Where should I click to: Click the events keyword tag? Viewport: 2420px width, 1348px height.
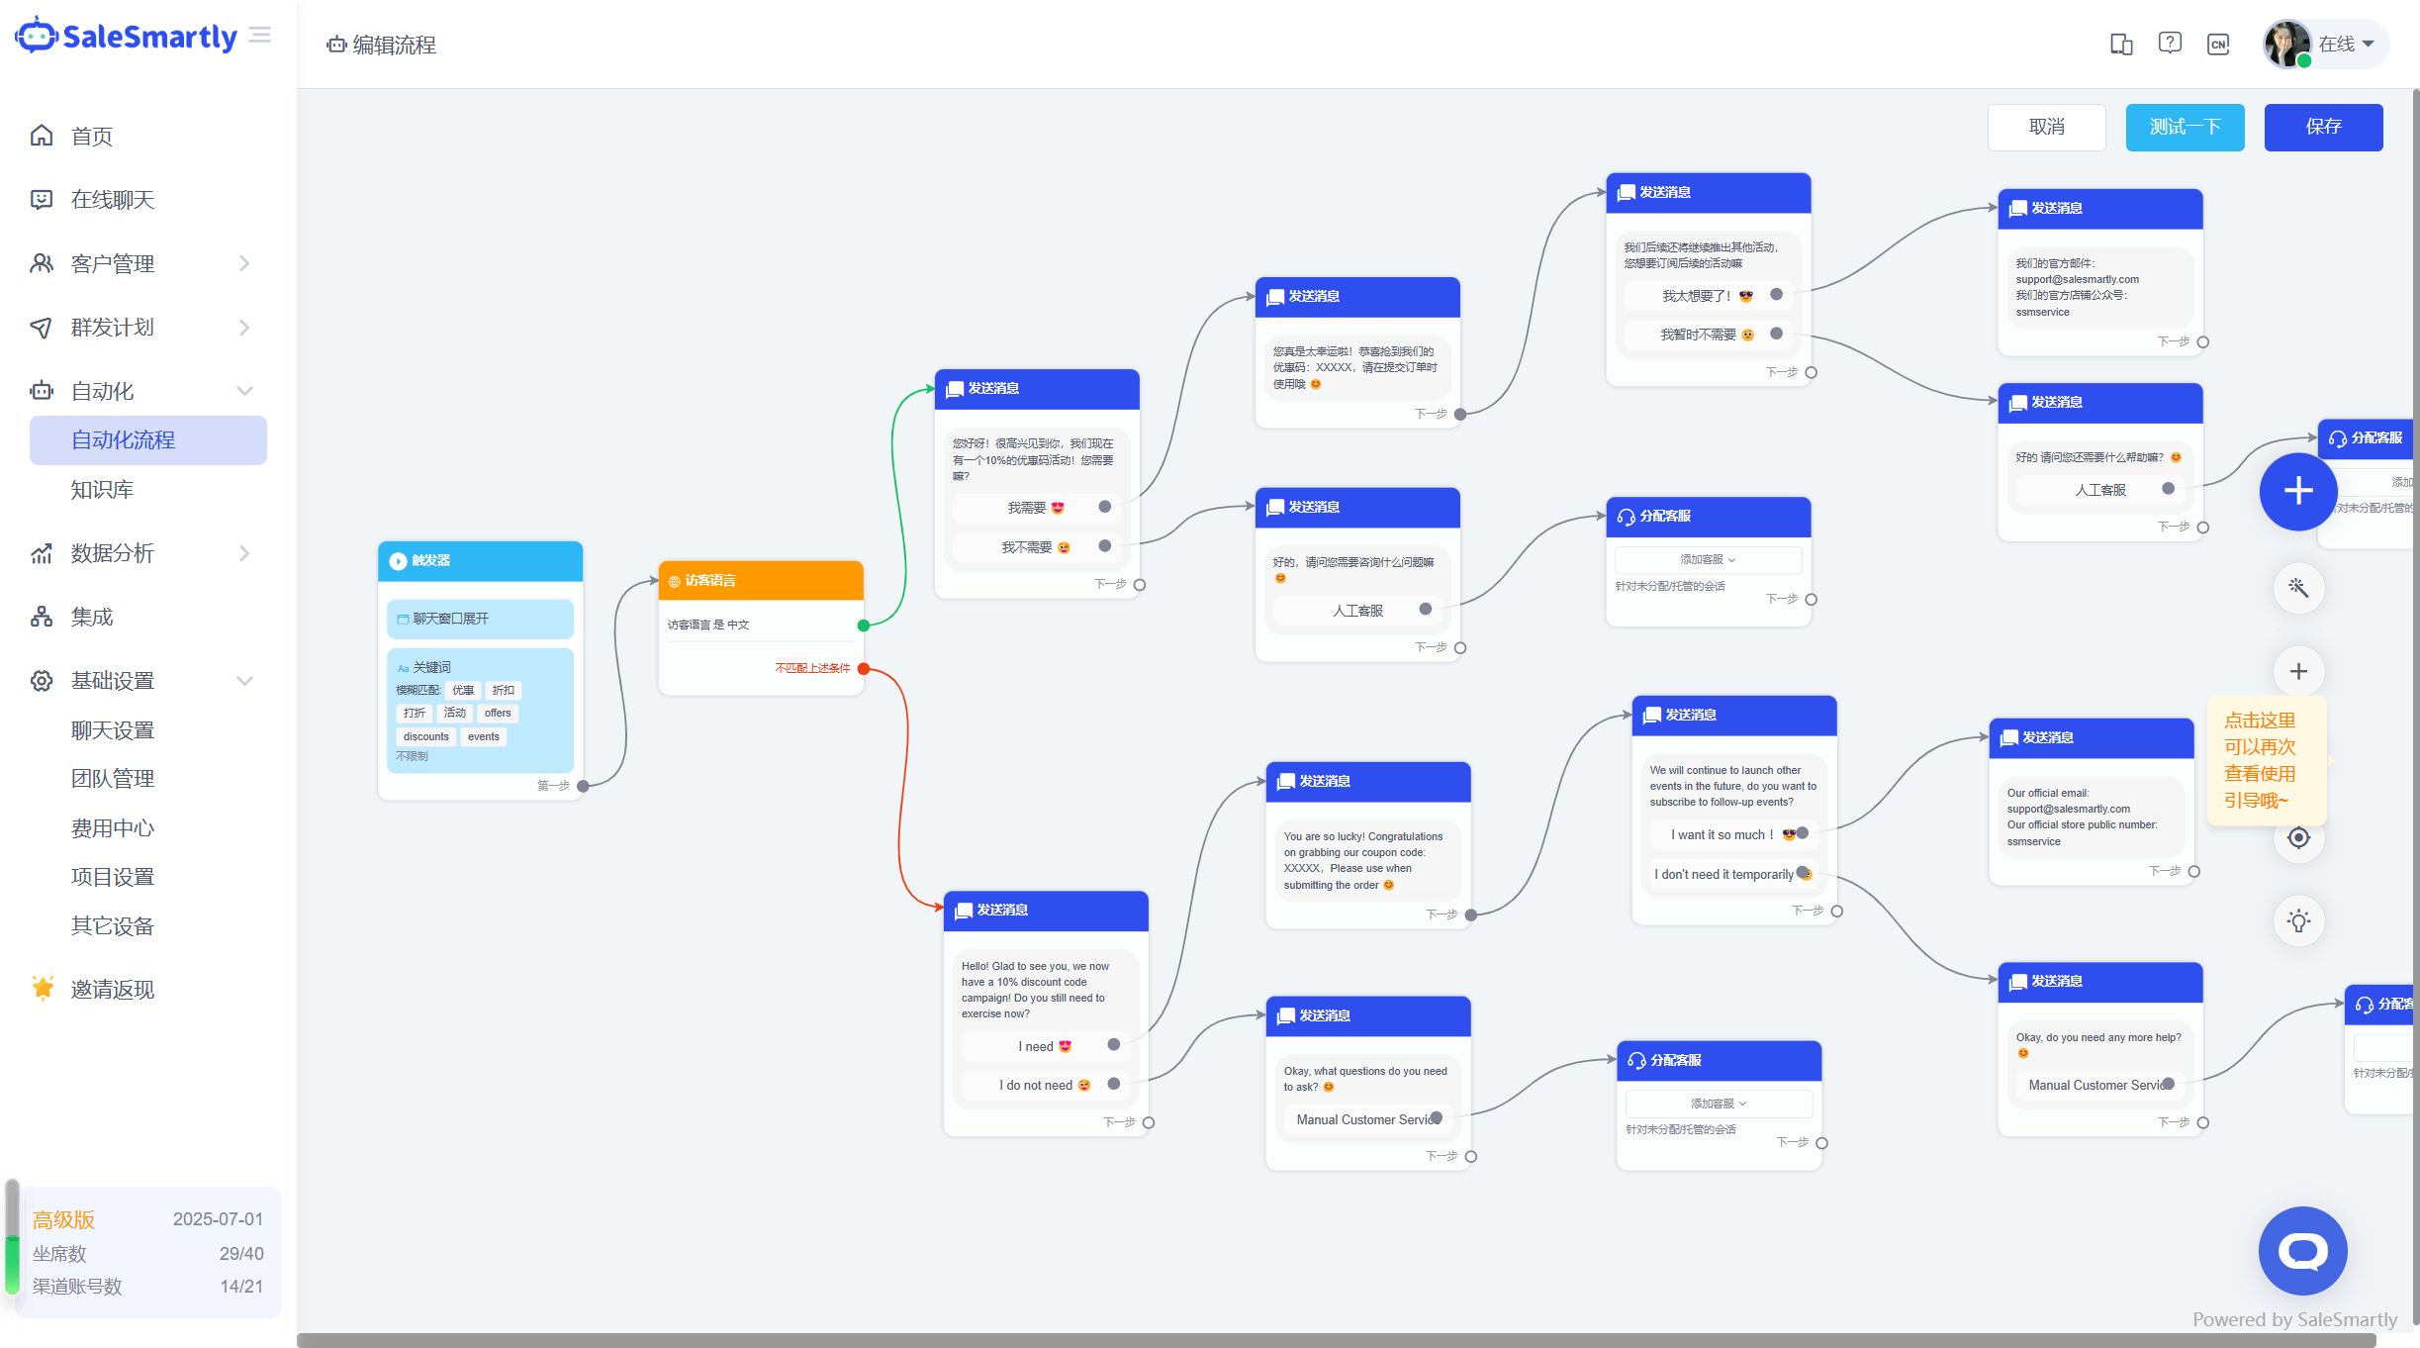[484, 737]
